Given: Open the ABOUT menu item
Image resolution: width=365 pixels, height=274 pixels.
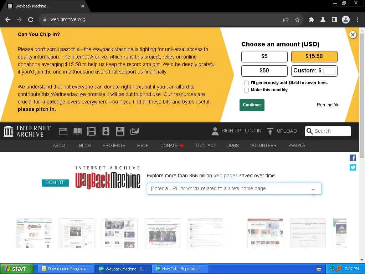Looking at the screenshot, I should click(x=60, y=146).
